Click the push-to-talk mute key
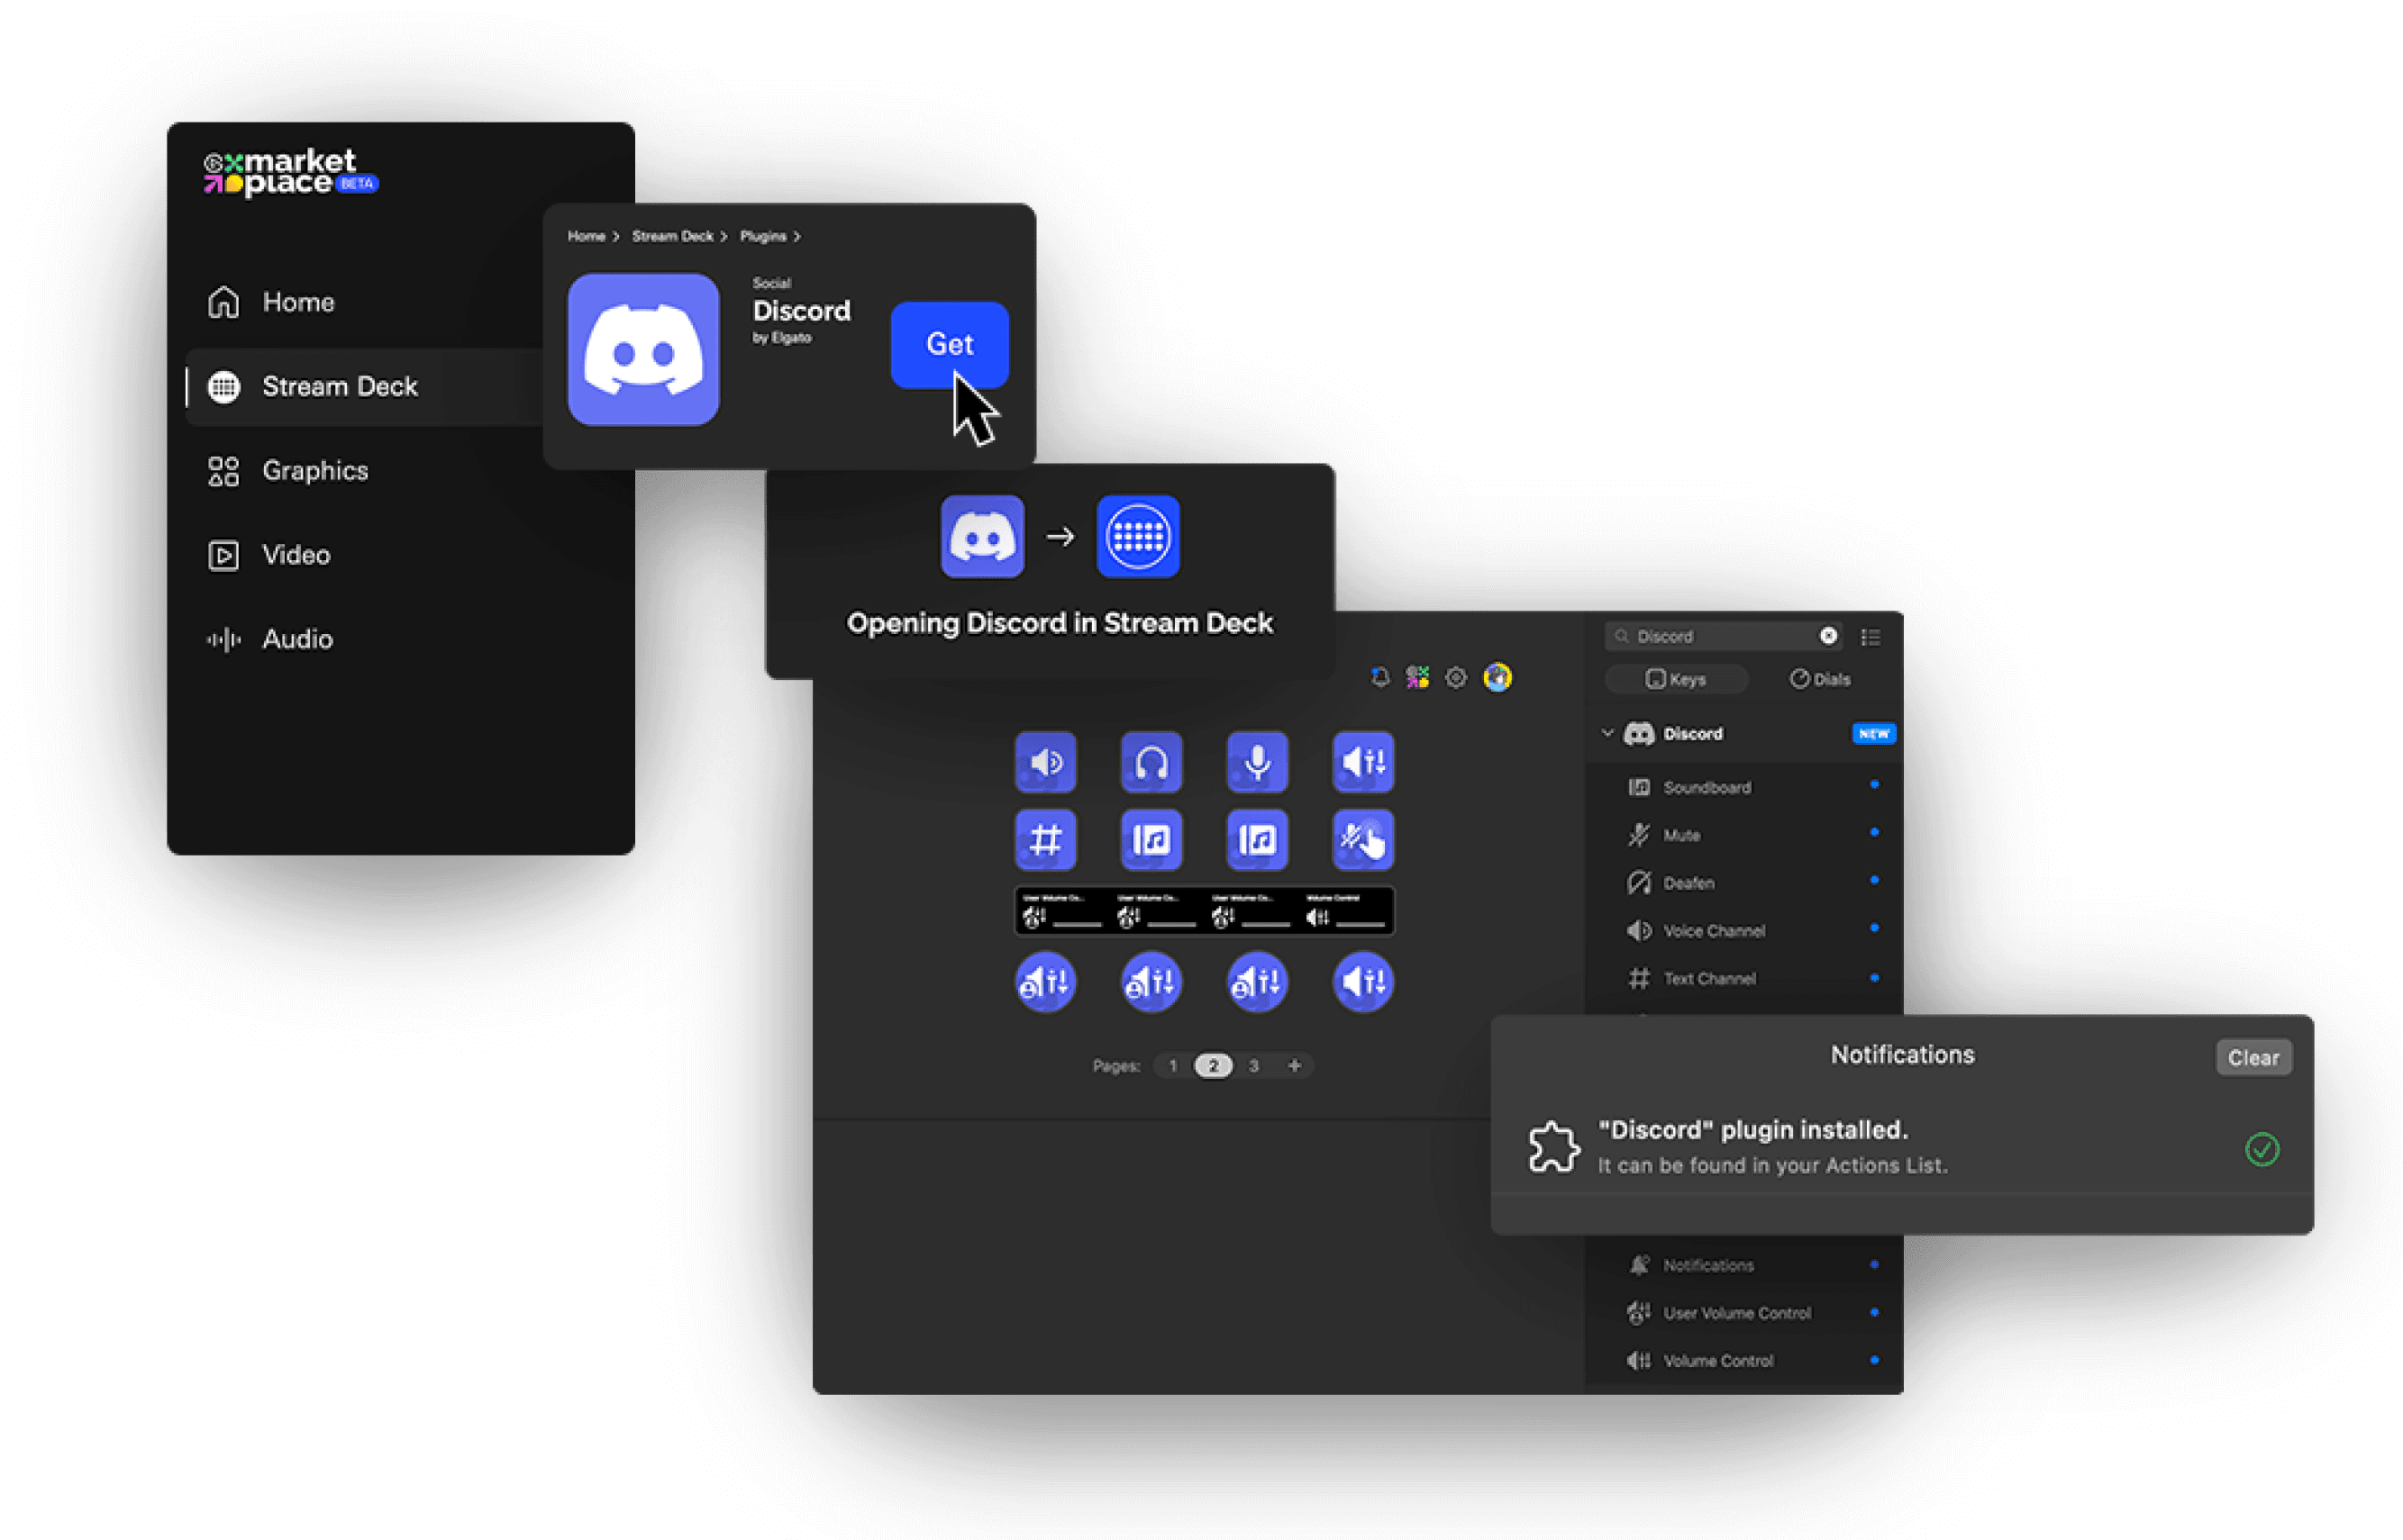 (1362, 839)
